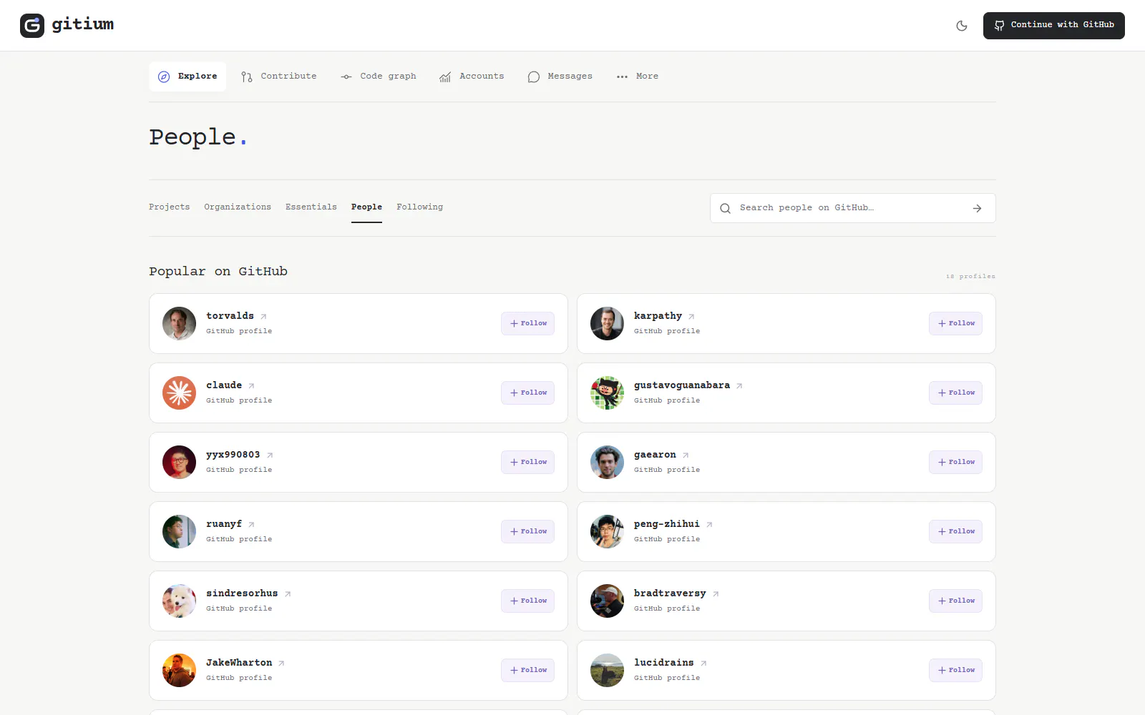Click ruanyf avatar image
This screenshot has height=715, width=1145.
coord(179,532)
